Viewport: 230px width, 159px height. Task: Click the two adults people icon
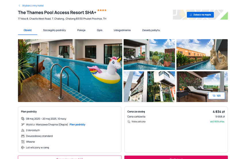click(23, 130)
